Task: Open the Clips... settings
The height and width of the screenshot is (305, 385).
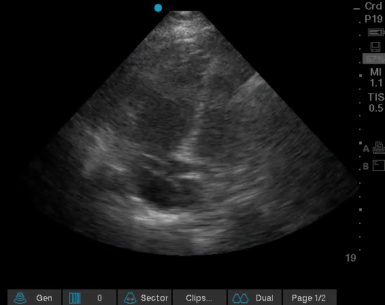Action: pos(199,298)
